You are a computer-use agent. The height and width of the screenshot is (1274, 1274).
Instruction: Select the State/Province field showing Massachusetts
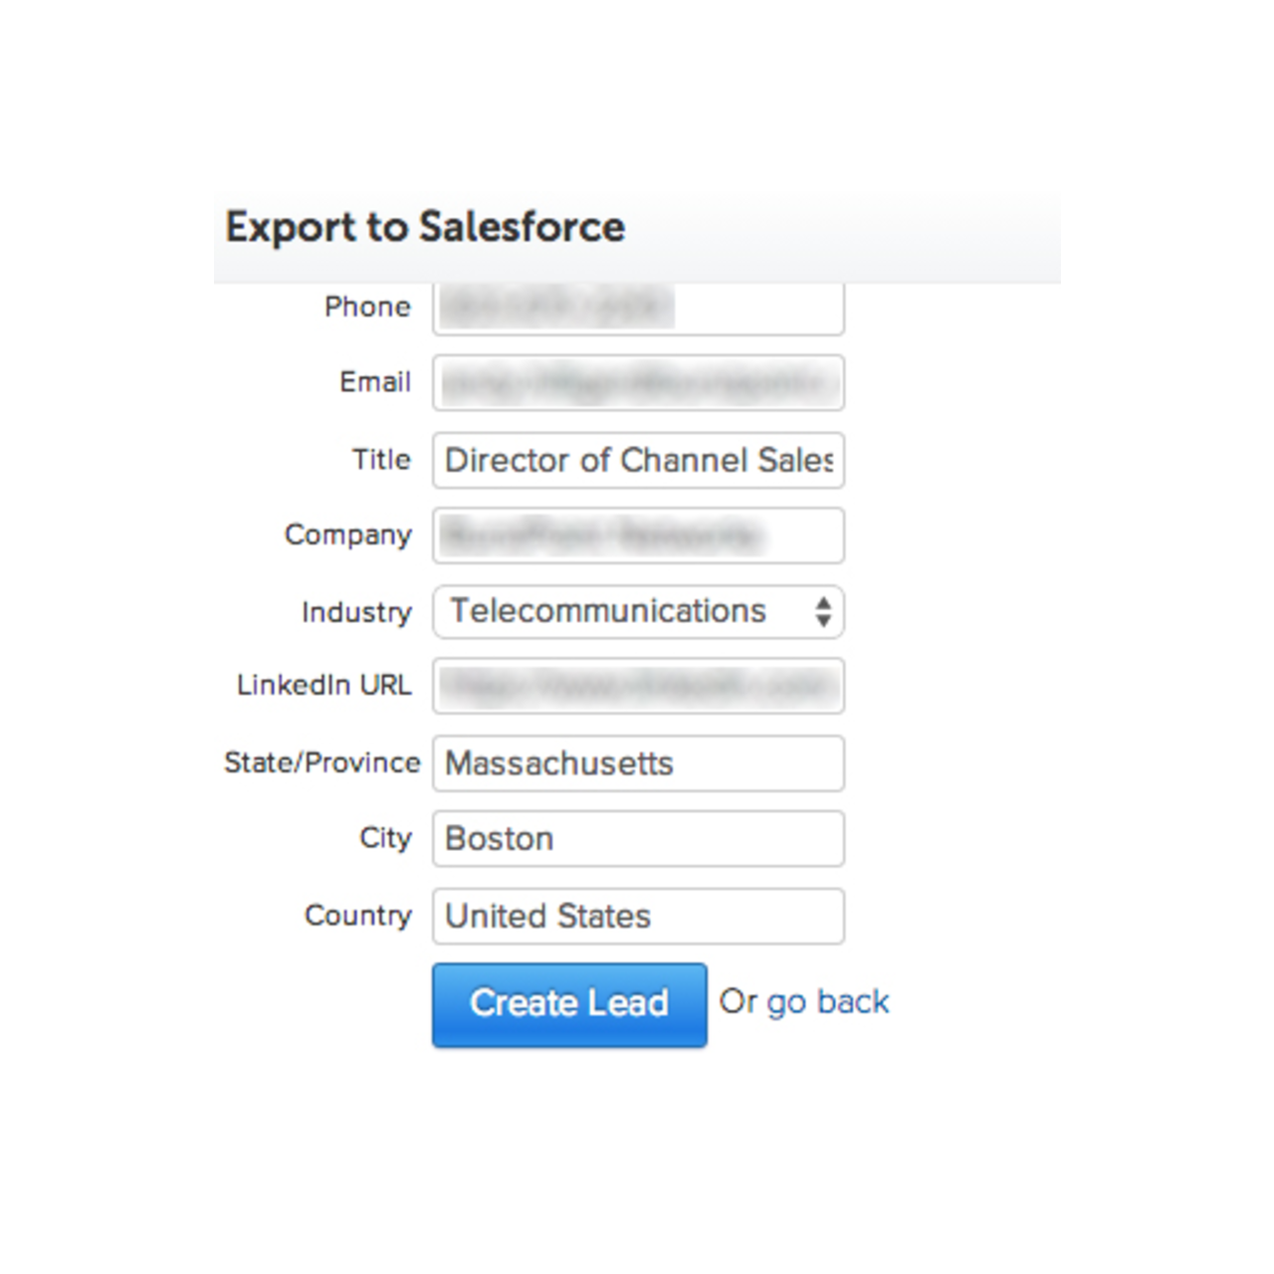click(637, 763)
